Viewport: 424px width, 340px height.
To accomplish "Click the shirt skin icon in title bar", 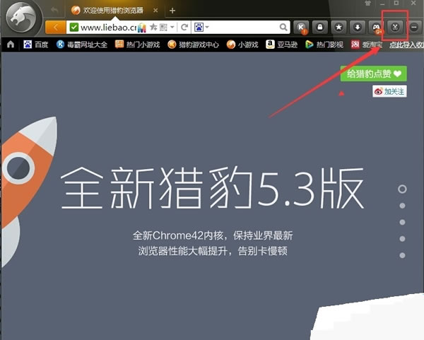I will (367, 4).
